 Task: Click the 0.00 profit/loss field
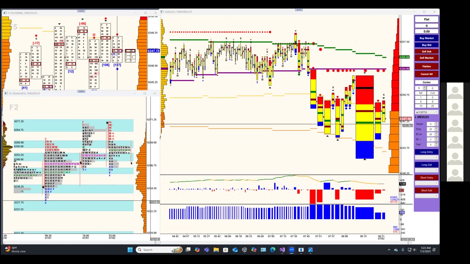click(x=427, y=32)
